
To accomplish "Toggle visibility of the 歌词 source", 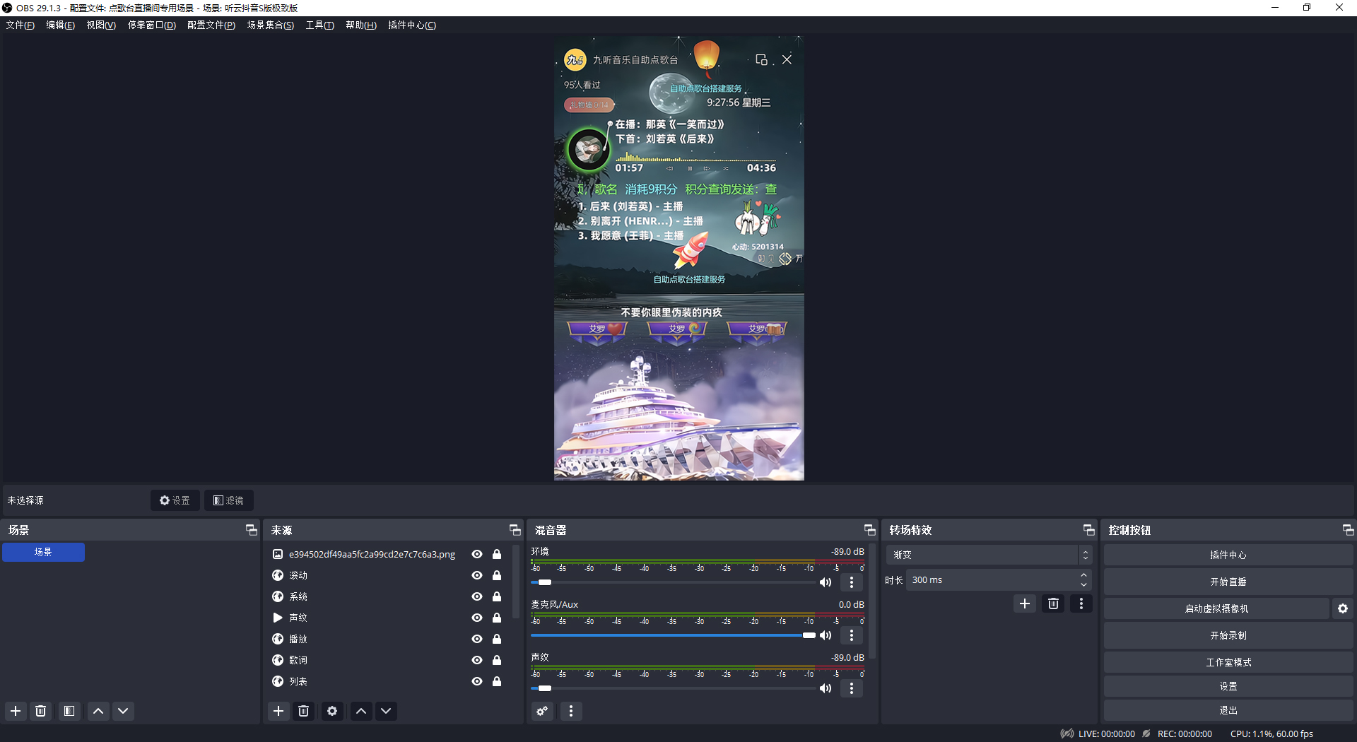I will (x=477, y=660).
